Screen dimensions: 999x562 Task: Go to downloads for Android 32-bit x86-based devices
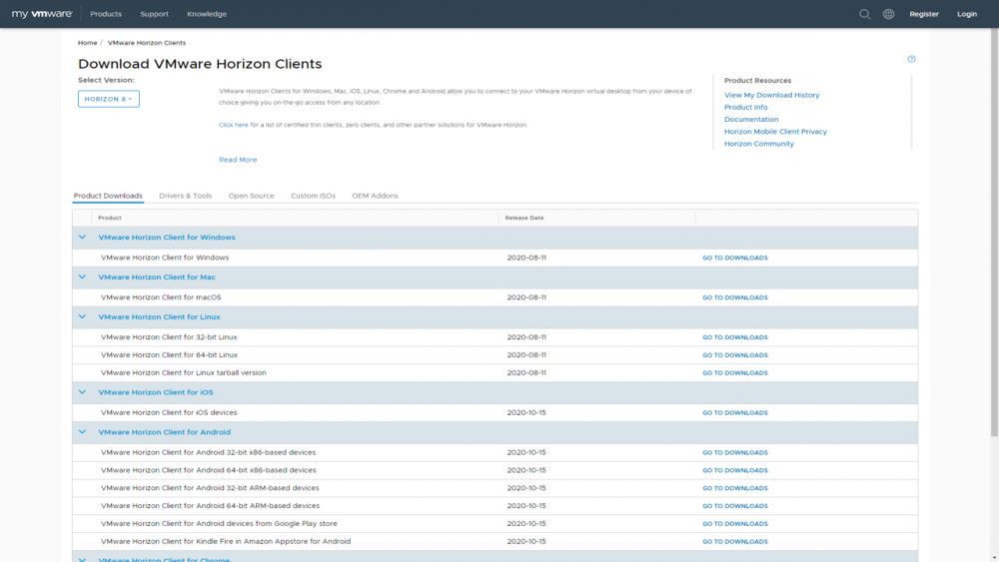[x=734, y=452]
